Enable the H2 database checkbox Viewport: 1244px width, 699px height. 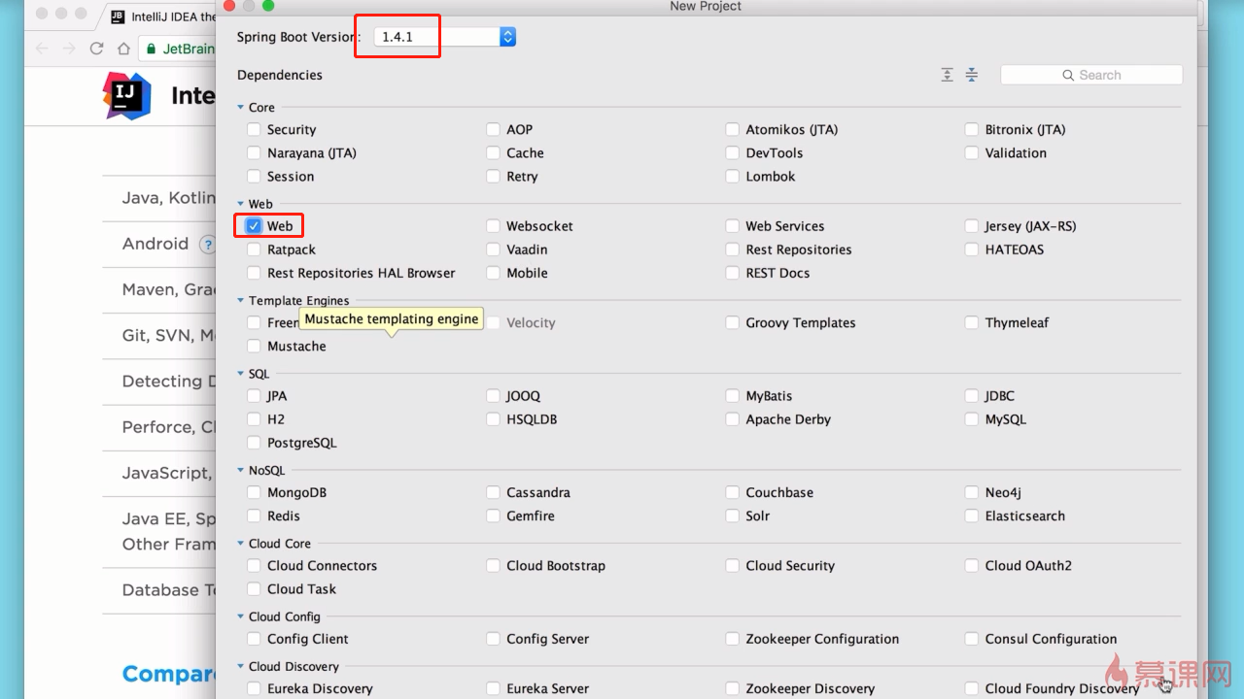pyautogui.click(x=254, y=419)
